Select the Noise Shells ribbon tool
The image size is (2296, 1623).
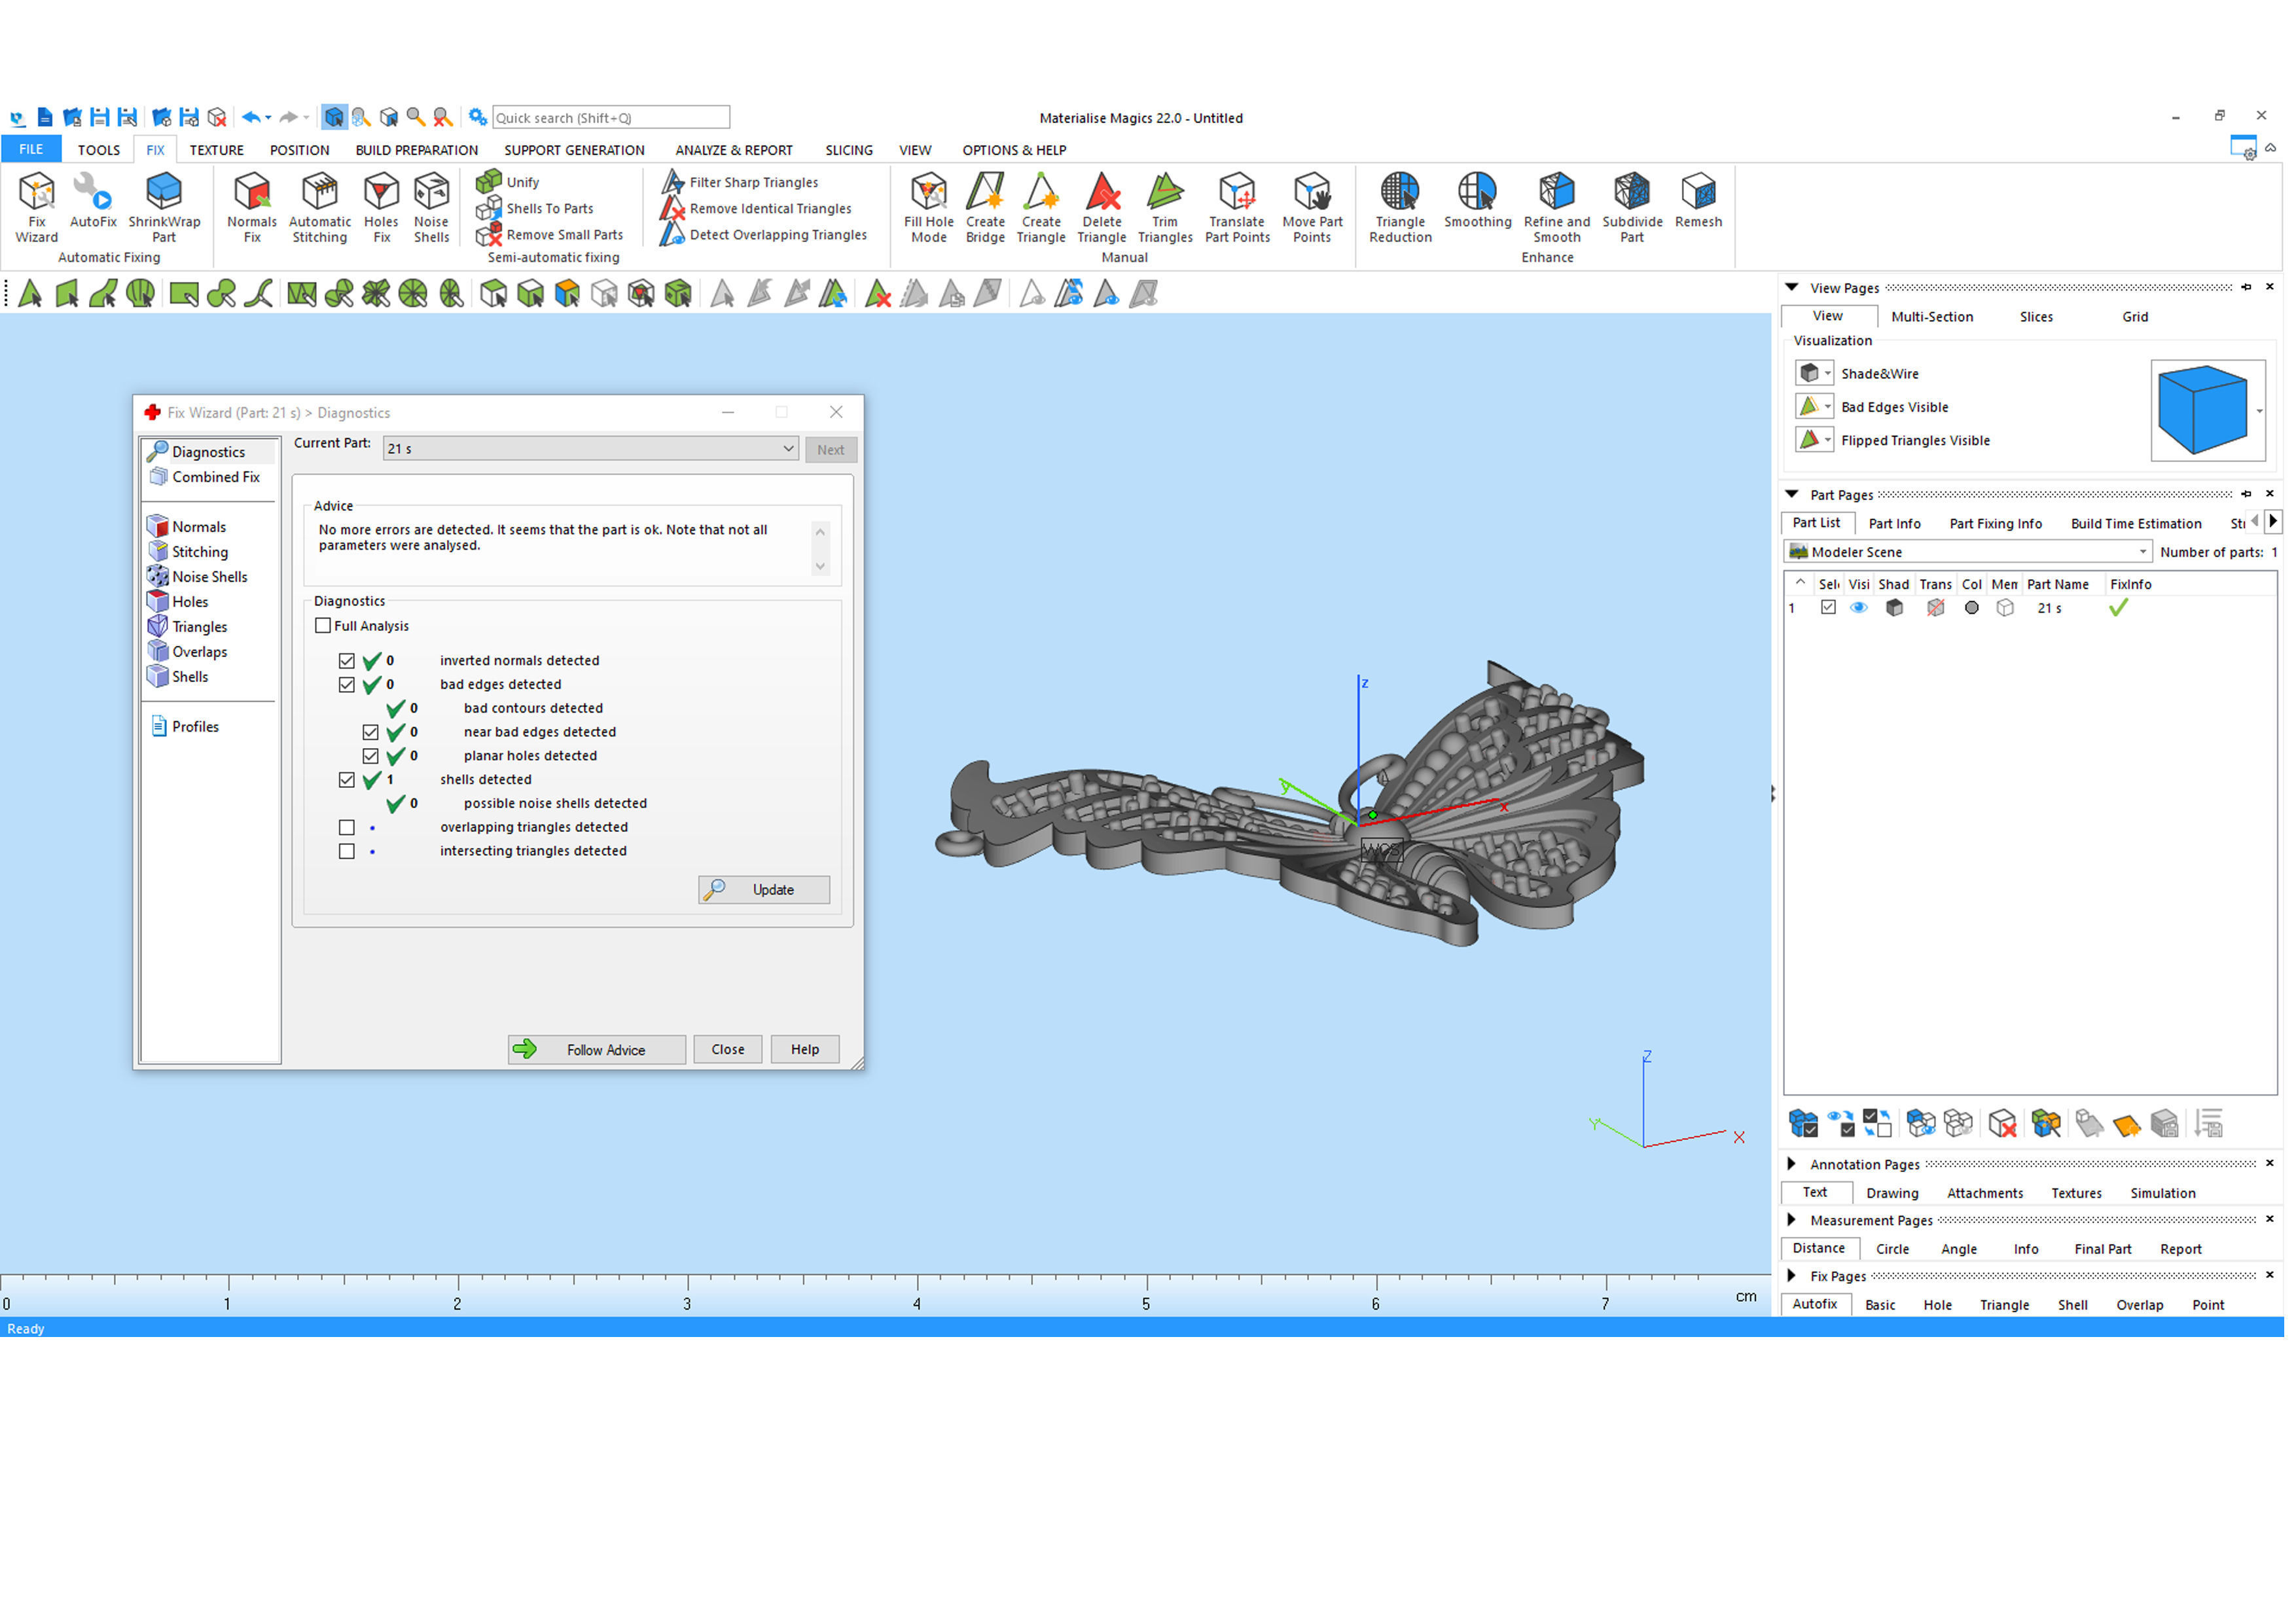(x=432, y=208)
